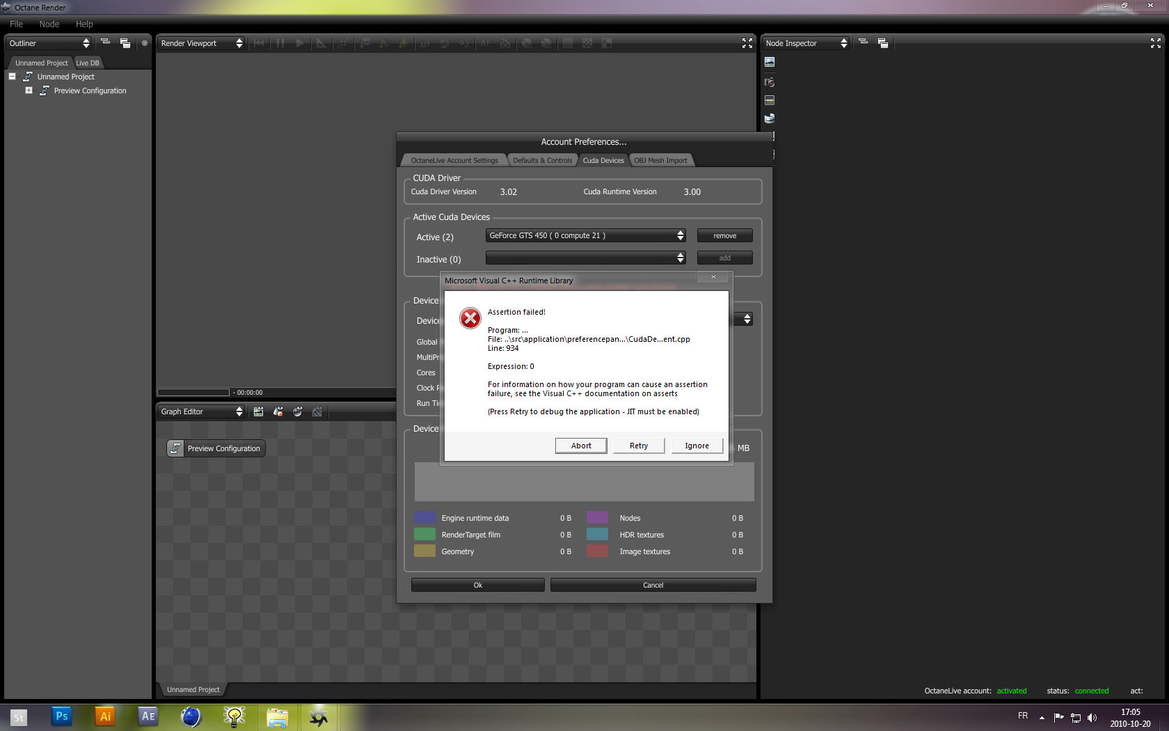Click the render progress bar under viewport

pyautogui.click(x=193, y=393)
